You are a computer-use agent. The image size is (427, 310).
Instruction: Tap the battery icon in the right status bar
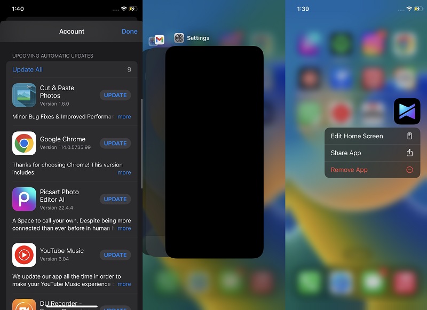click(418, 9)
